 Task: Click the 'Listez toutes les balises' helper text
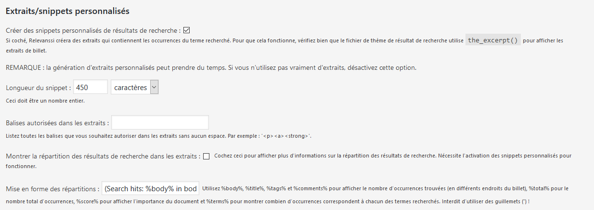158,136
